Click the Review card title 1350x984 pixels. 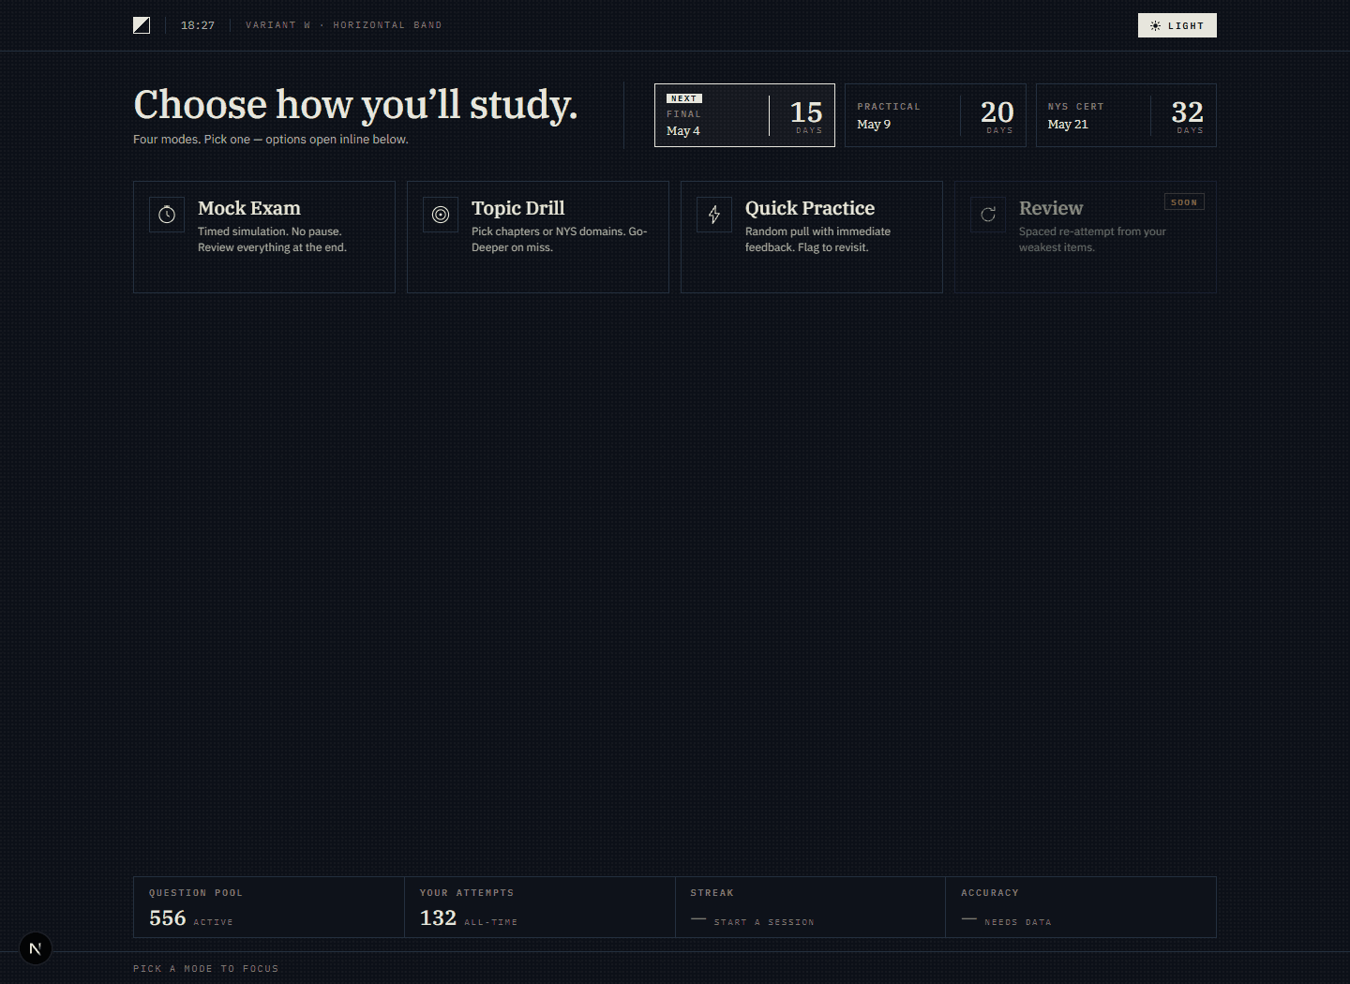pos(1051,208)
